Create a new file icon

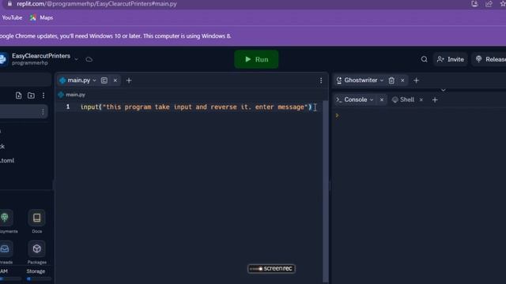click(x=18, y=95)
